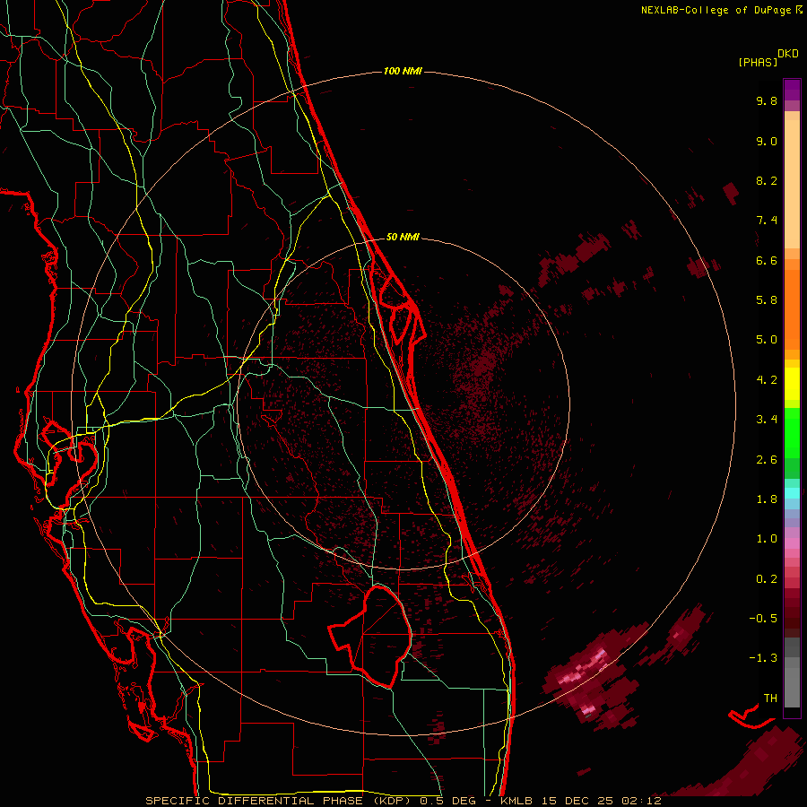Select the 0.2 scale label

[x=767, y=579]
